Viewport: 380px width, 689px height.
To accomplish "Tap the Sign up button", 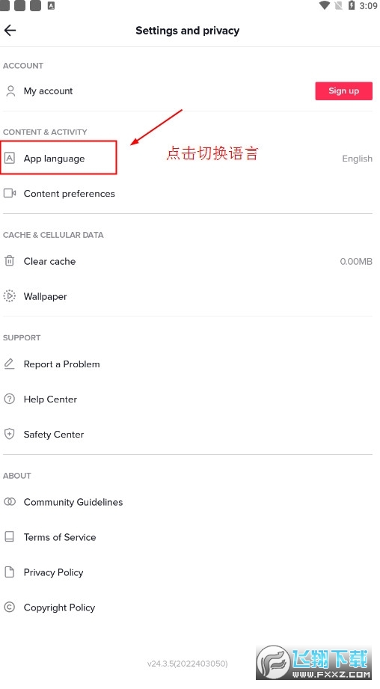I will (x=343, y=91).
